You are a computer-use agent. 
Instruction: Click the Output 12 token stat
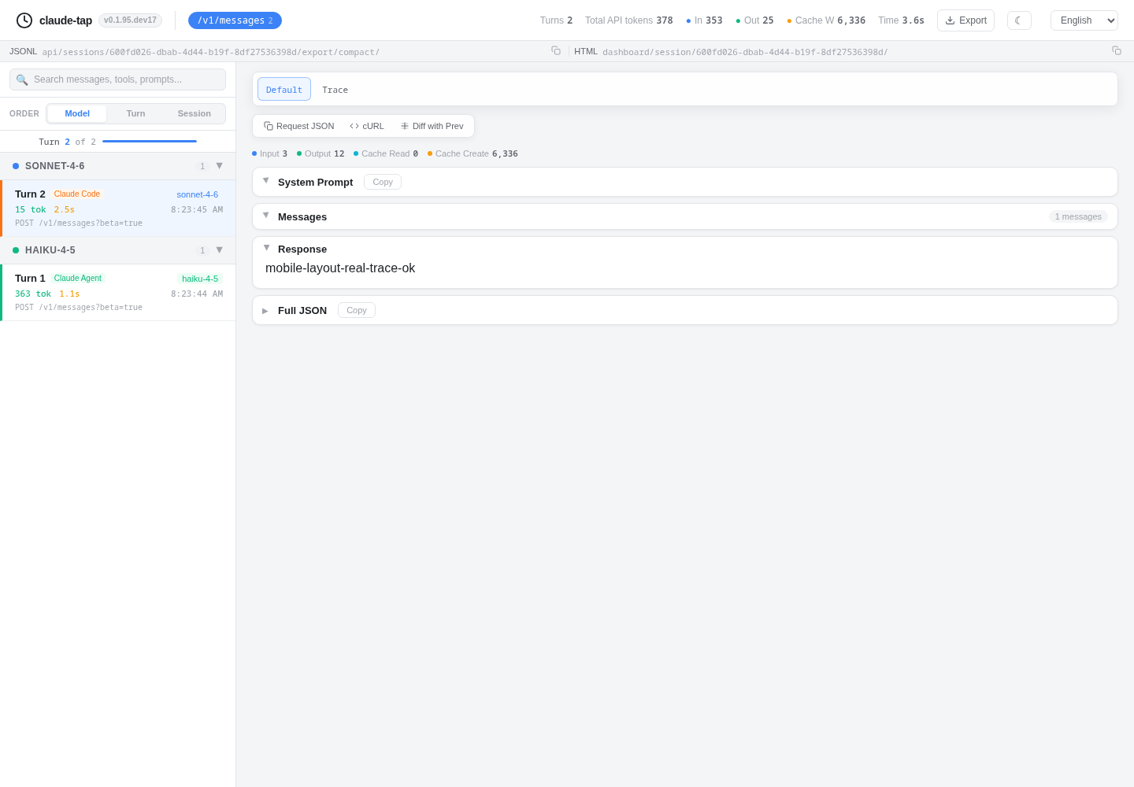point(321,153)
